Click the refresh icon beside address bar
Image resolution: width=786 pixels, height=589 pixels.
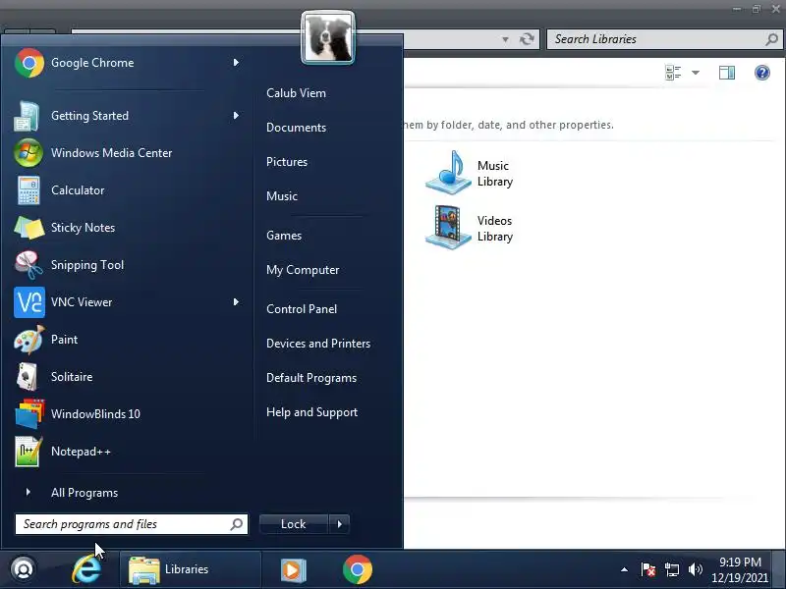click(x=527, y=39)
